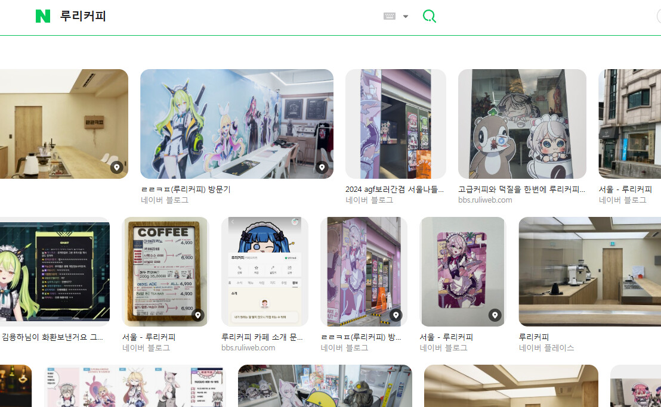Click bbs.ruliweb.com source under 루리커피 카페 소개
661x407 pixels.
(248, 347)
